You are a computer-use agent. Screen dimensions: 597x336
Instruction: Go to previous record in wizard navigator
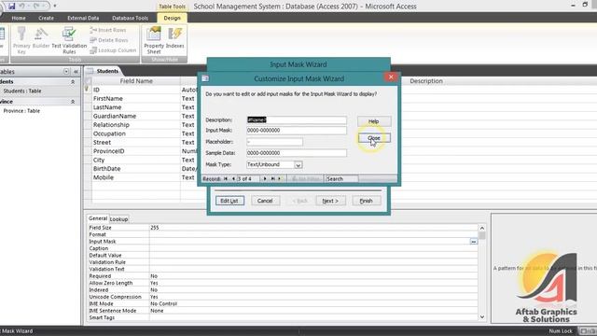click(x=233, y=178)
